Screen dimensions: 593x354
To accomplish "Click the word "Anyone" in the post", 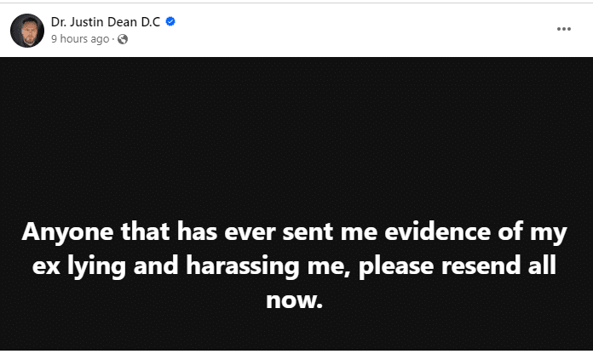I will [64, 232].
